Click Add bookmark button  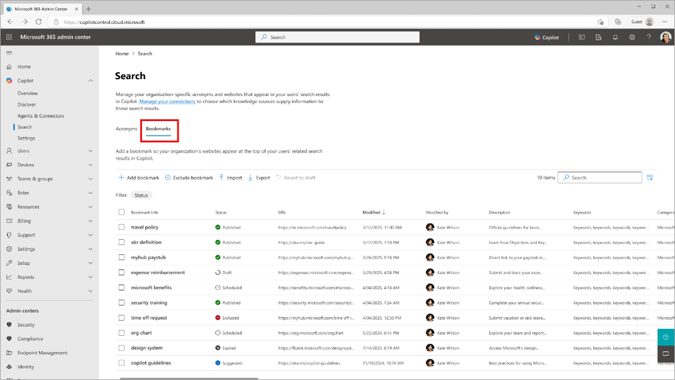(139, 177)
